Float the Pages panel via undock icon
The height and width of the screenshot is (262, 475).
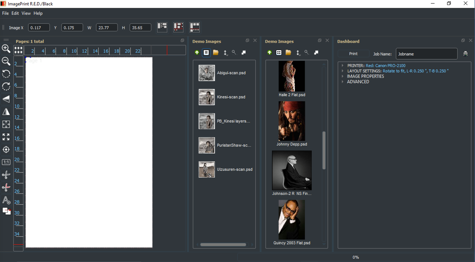[183, 40]
